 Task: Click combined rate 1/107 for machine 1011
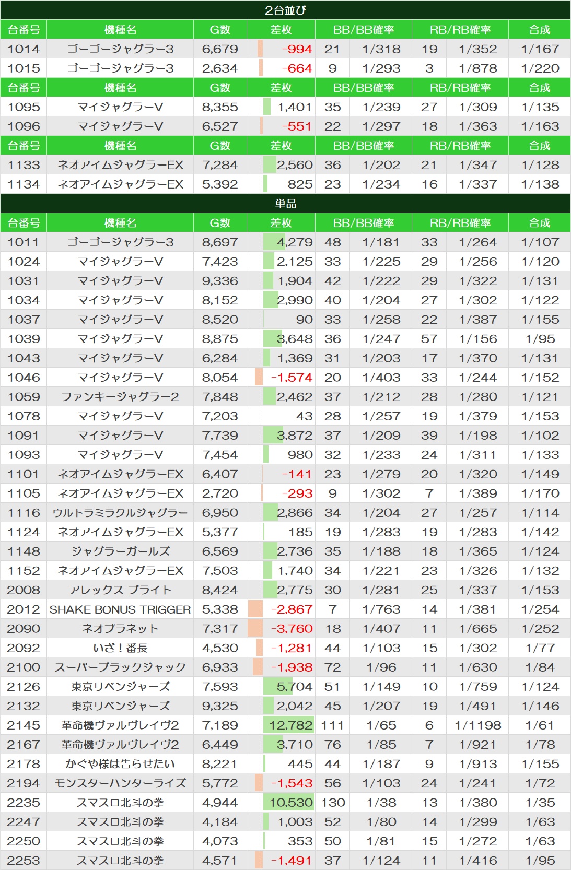point(540,242)
